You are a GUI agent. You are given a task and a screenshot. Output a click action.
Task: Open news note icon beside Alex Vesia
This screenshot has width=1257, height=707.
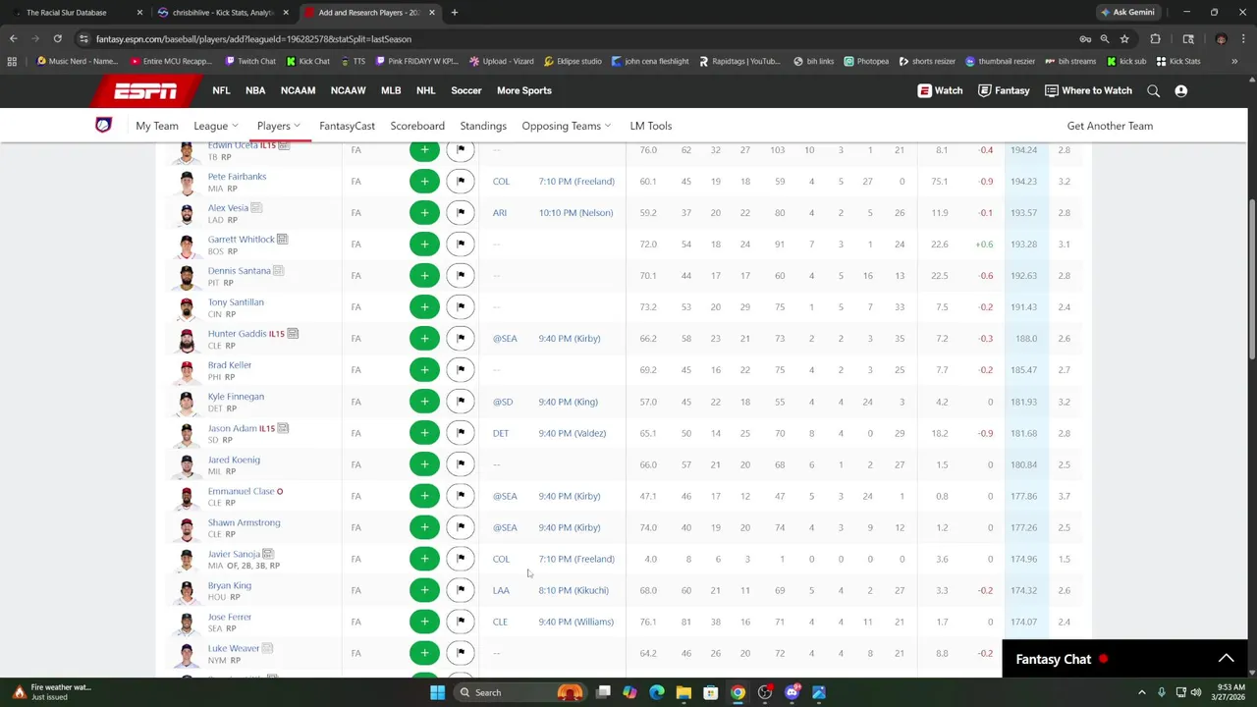[x=256, y=207]
